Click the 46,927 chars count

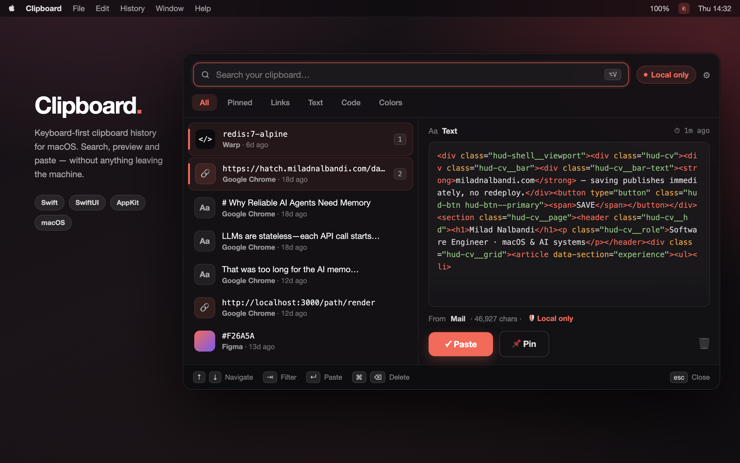point(496,319)
